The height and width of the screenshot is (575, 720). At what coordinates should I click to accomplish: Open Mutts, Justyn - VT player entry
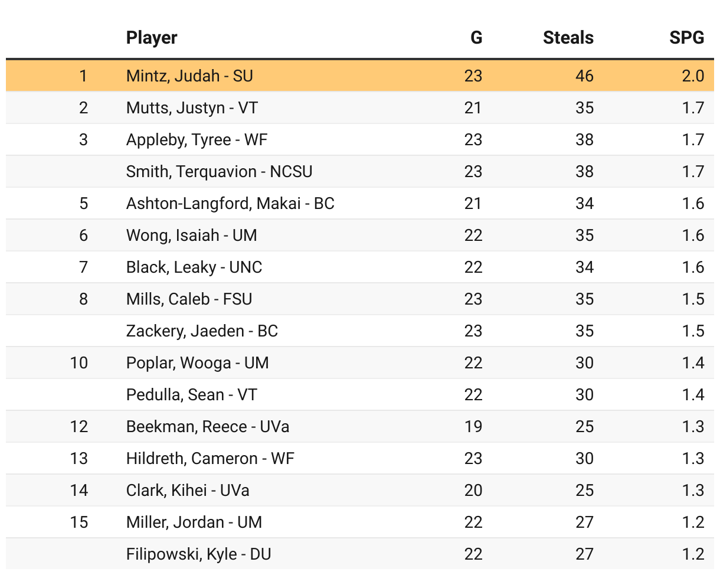click(x=192, y=107)
